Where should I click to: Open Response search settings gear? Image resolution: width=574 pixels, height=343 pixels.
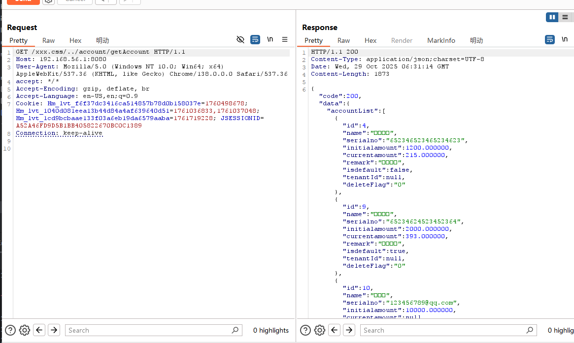pos(320,330)
